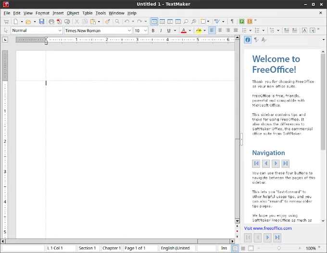
Task: Visit www.freeoffice.com link
Action: 268,228
